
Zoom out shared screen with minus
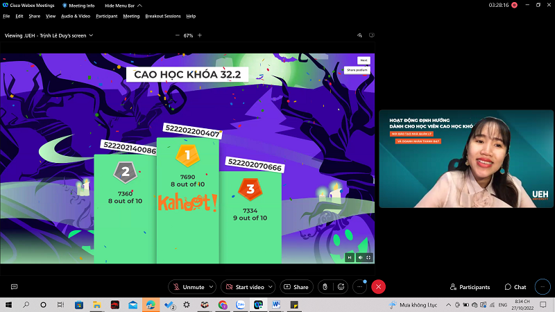coord(178,35)
